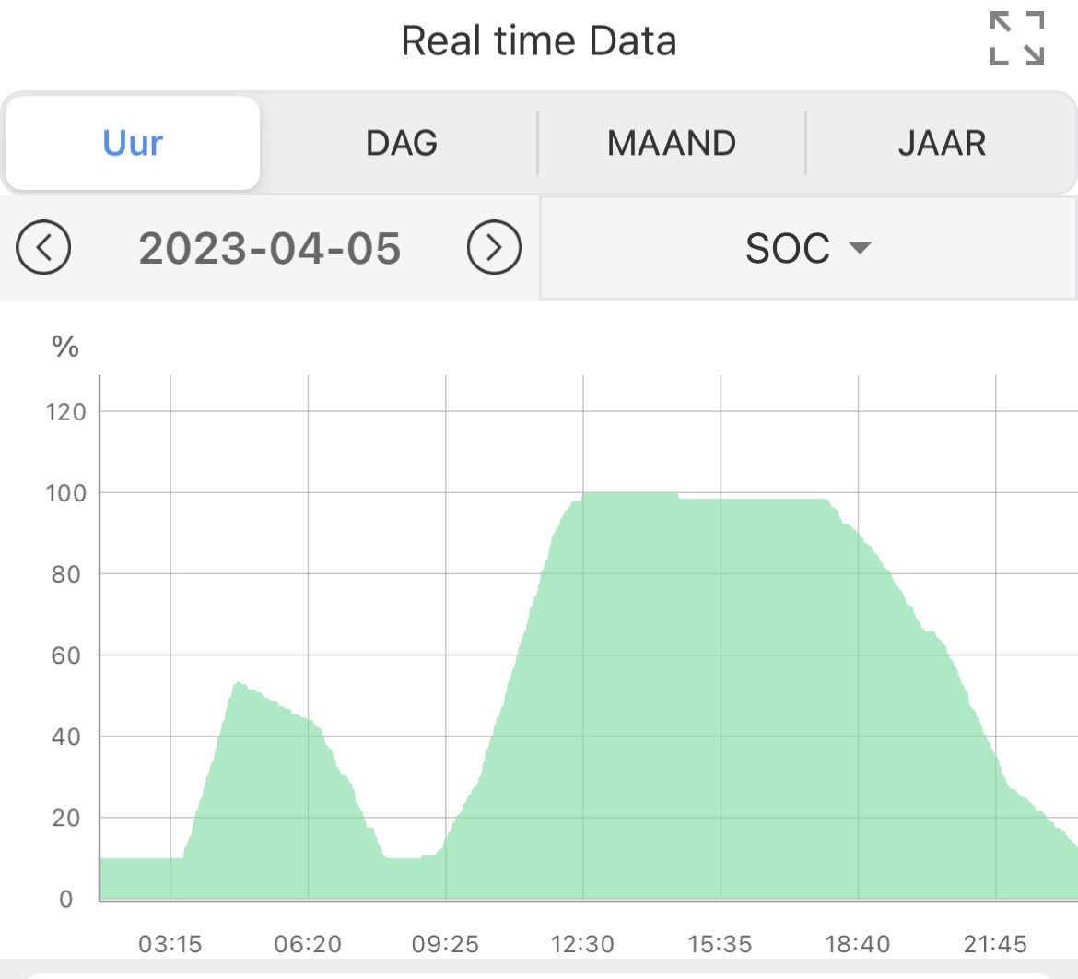This screenshot has width=1078, height=979.
Task: Go to next date arrow
Action: pos(494,248)
